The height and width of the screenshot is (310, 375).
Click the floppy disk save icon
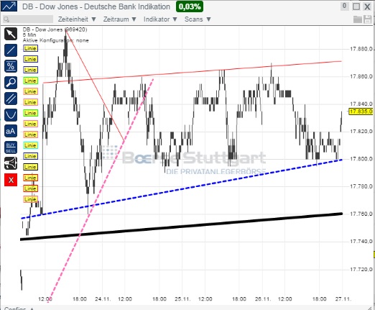coord(368,19)
